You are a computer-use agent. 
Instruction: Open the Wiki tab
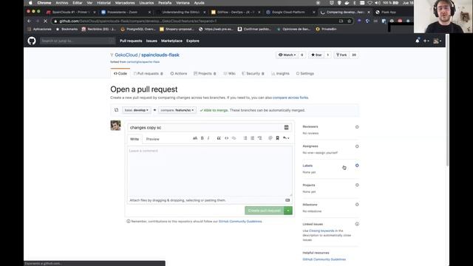230,74
